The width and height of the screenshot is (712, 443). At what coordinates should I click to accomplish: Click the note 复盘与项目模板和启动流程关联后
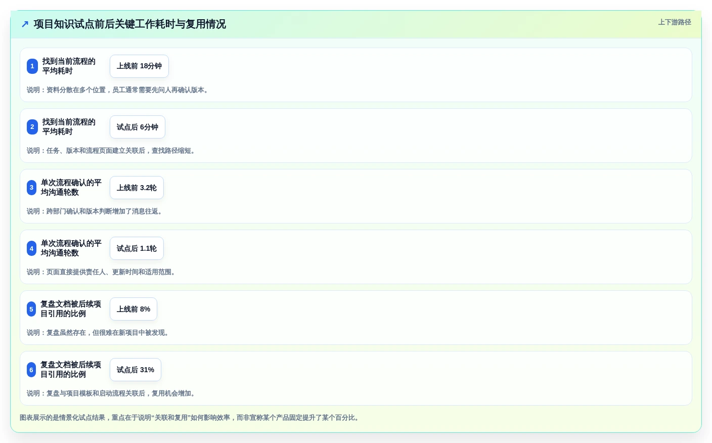[112, 393]
